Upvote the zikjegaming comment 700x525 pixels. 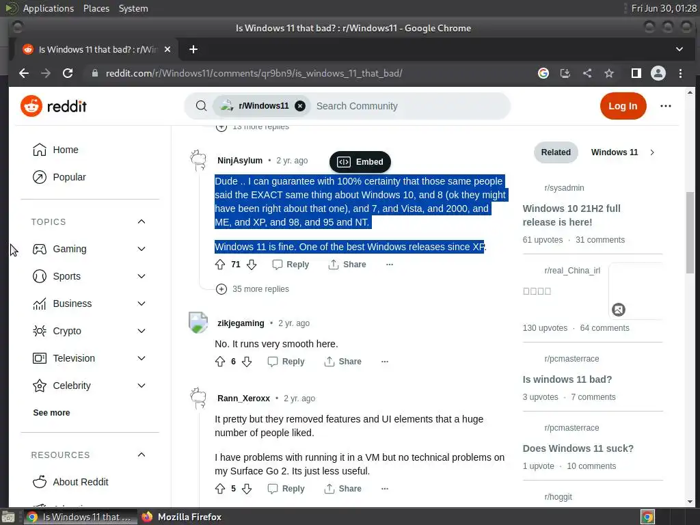[x=220, y=362]
